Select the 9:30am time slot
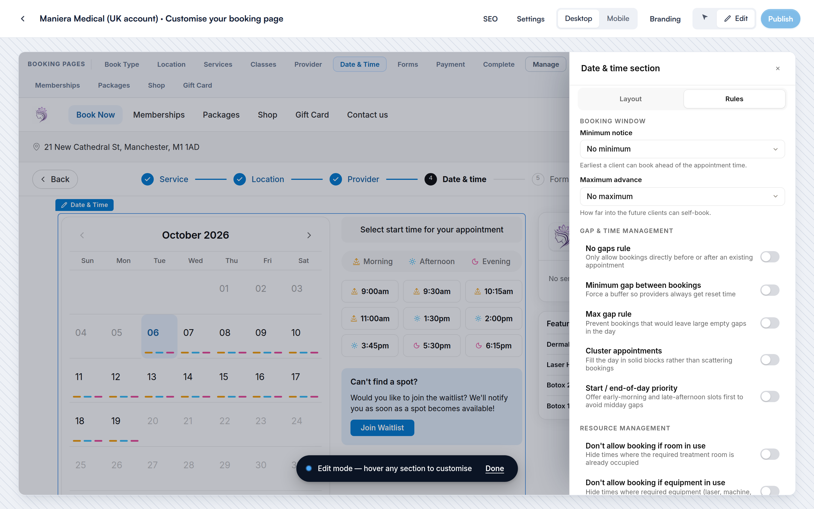Image resolution: width=814 pixels, height=509 pixels. tap(432, 291)
